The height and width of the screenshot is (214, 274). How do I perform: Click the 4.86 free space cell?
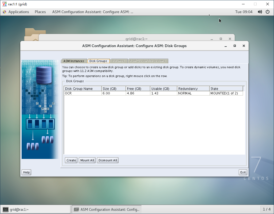(138, 93)
